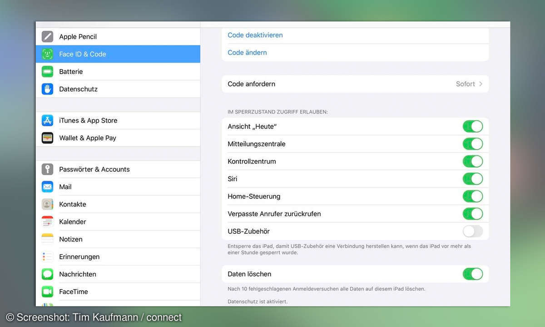The width and height of the screenshot is (545, 327).
Task: Click the Kontrollzentrum label
Action: (252, 161)
